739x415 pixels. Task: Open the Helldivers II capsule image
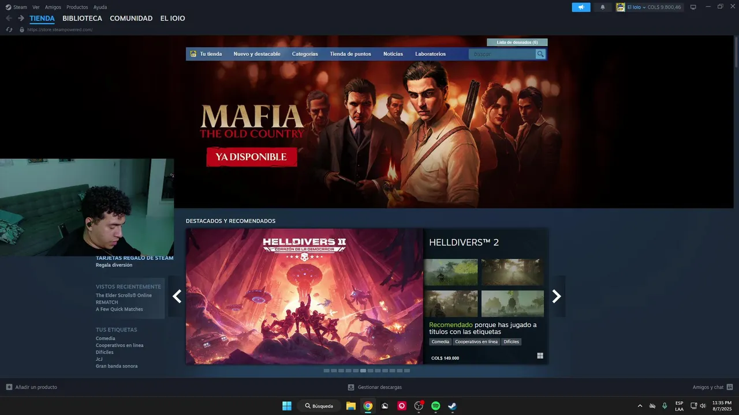point(305,296)
